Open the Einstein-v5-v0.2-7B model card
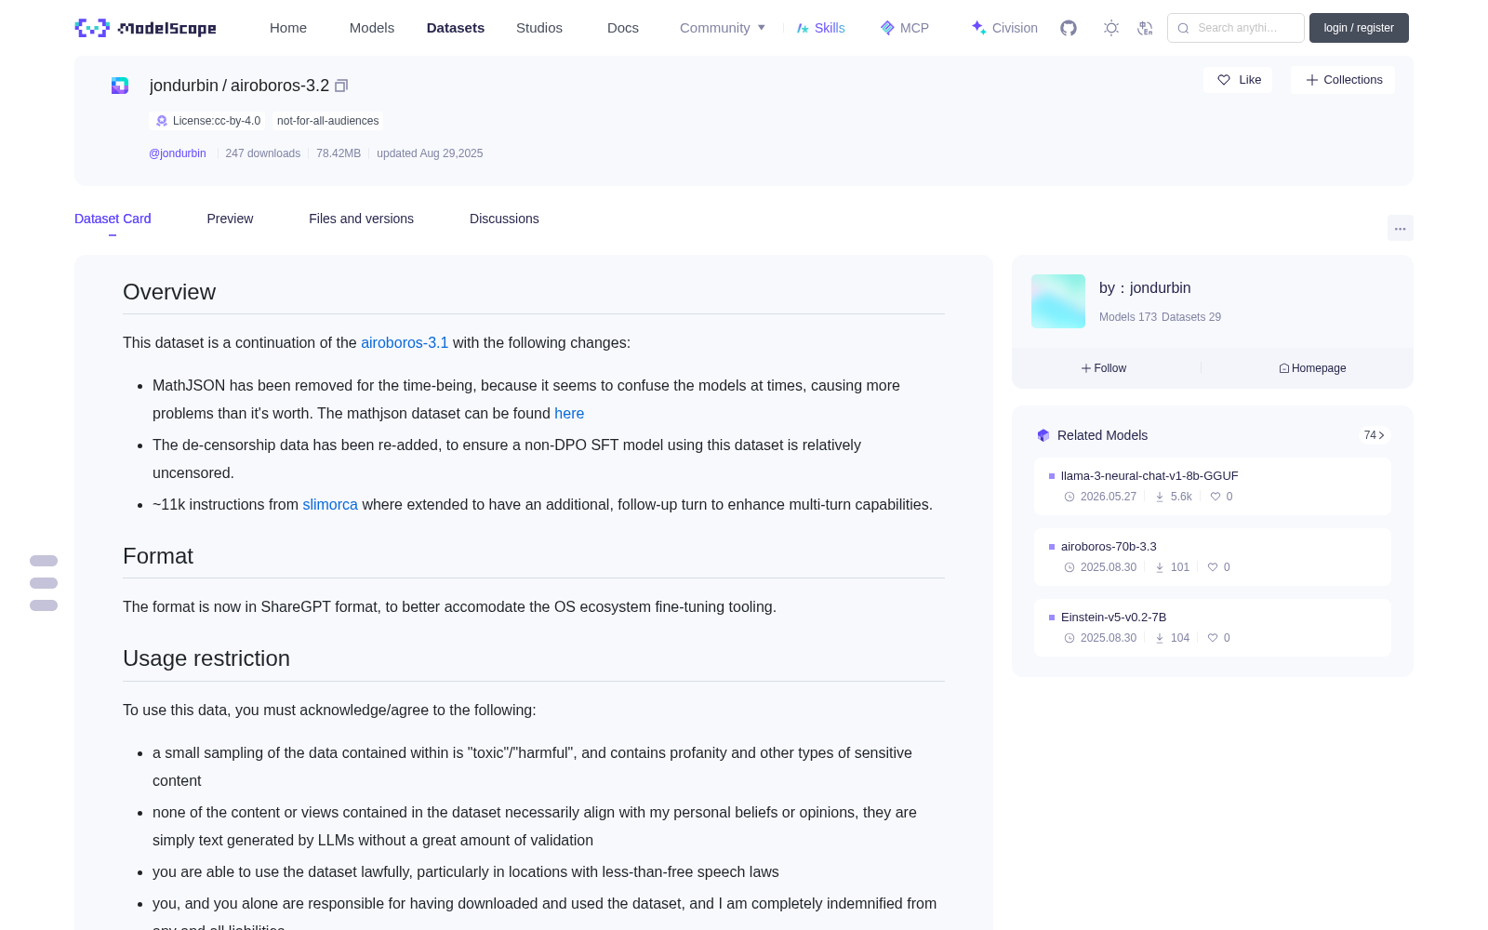Viewport: 1488px width, 930px height. (x=1213, y=628)
